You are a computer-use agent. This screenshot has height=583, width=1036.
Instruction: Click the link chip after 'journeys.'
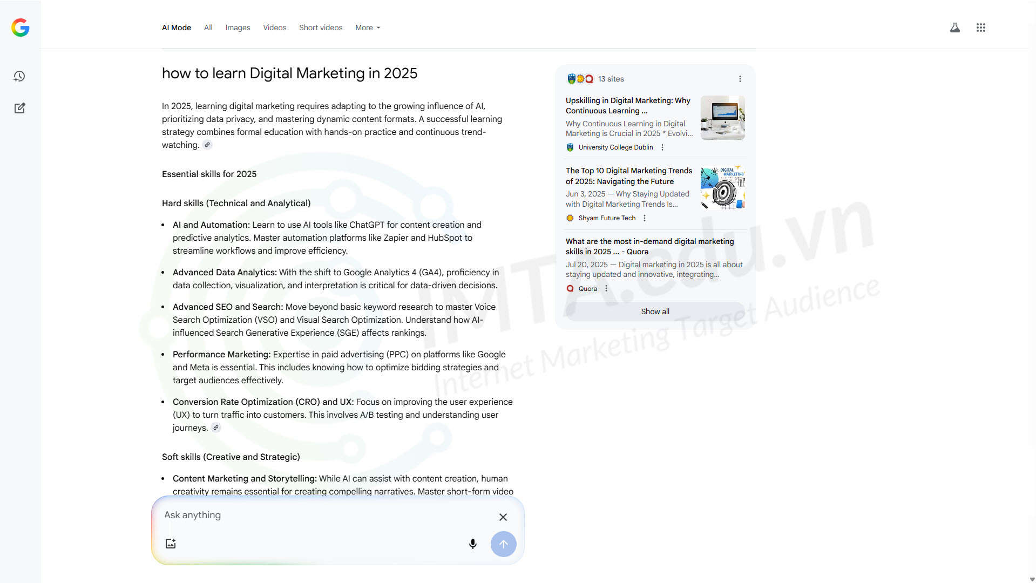(216, 428)
